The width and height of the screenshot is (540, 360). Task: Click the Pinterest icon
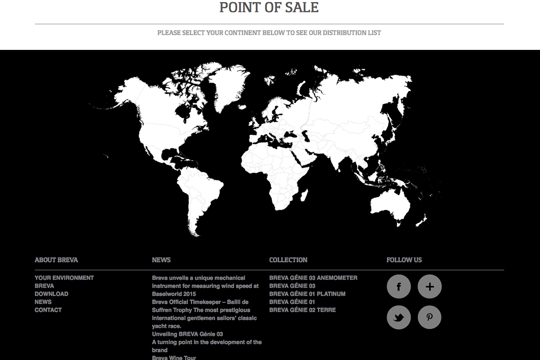point(429,318)
